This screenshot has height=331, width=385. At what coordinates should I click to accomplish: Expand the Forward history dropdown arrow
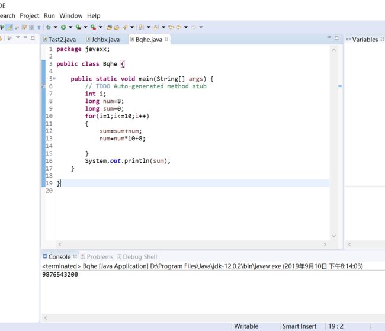click(x=201, y=27)
